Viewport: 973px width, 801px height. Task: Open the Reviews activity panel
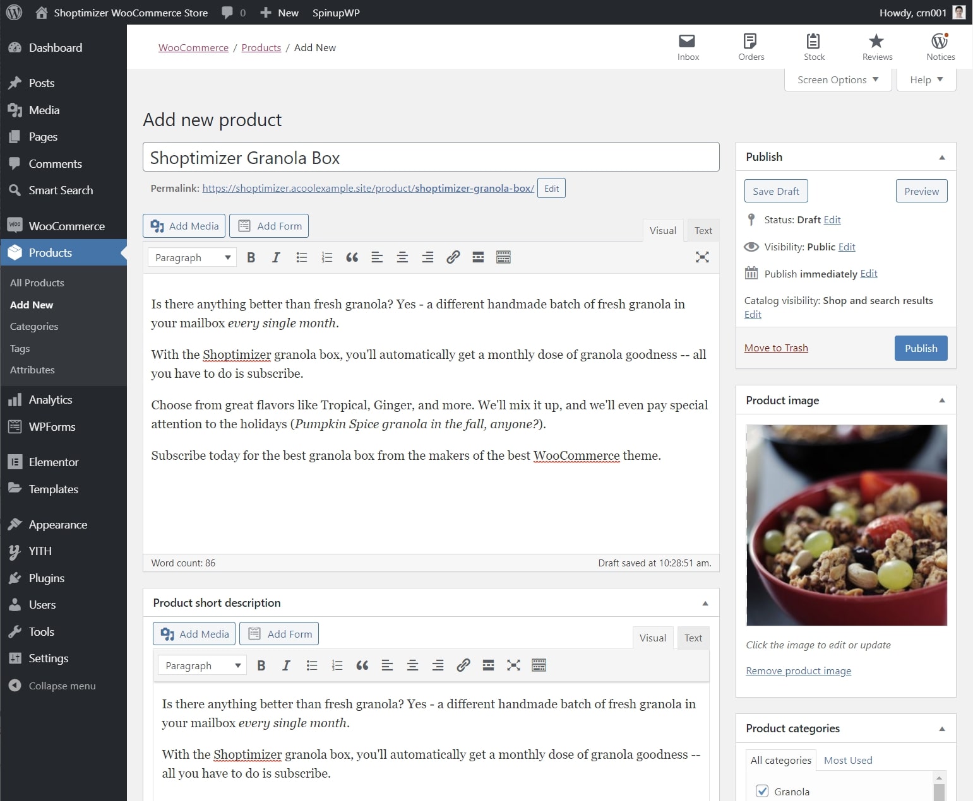pos(877,47)
